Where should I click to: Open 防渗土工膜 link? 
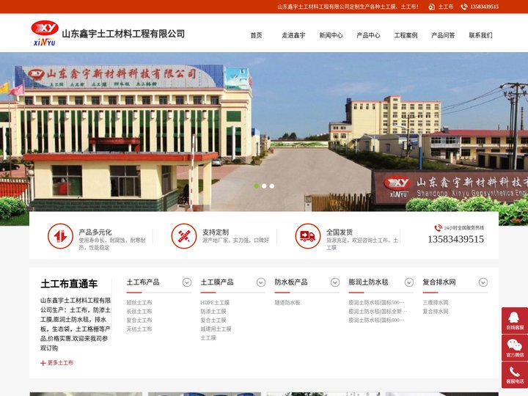(213, 311)
